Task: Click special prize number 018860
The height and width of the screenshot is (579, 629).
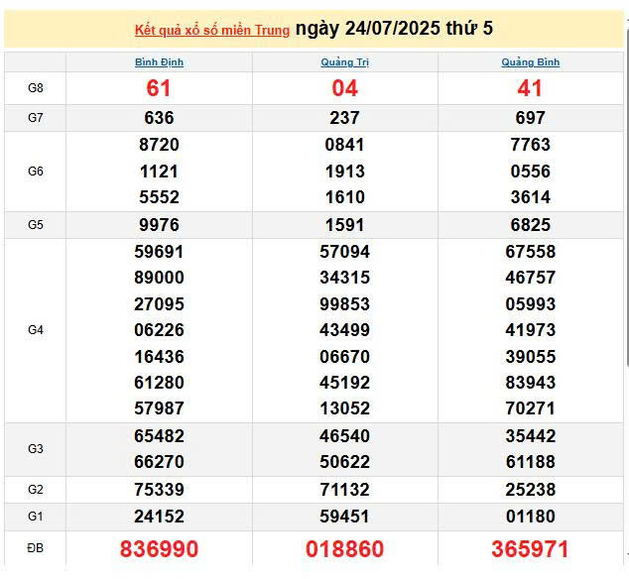Action: click(x=344, y=549)
